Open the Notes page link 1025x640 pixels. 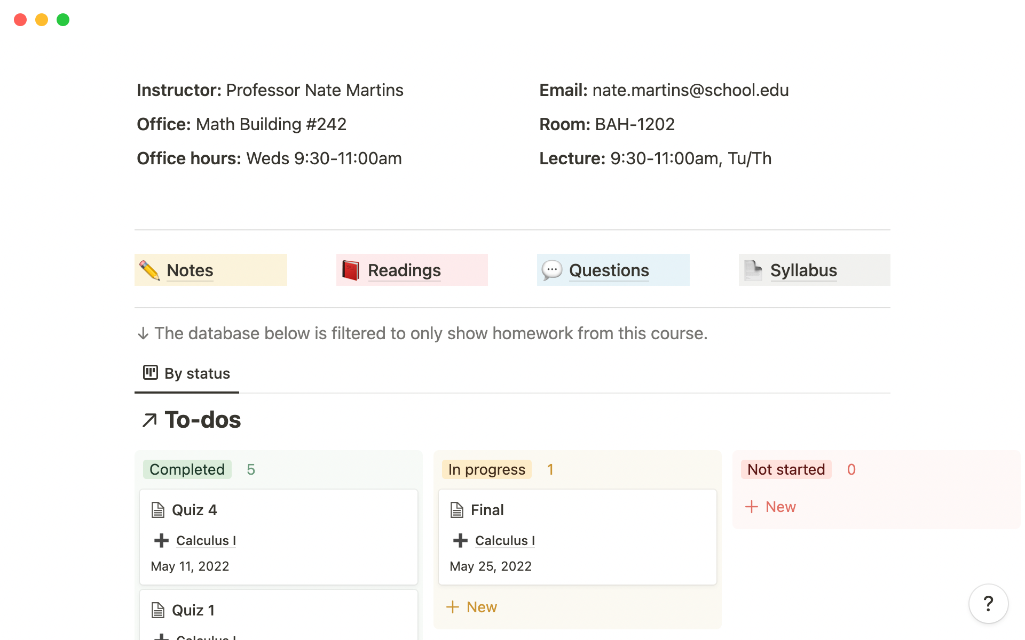click(x=190, y=270)
